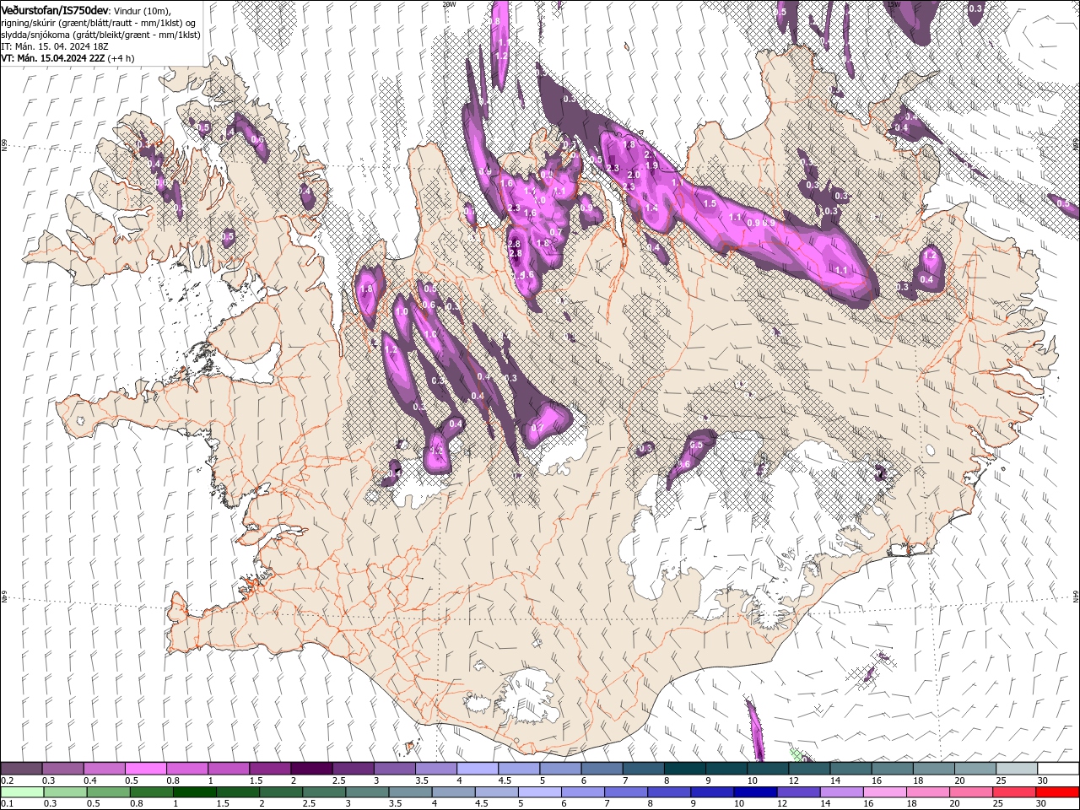
Task: Click the 0.2 value label under purple scale
Action: (x=8, y=780)
